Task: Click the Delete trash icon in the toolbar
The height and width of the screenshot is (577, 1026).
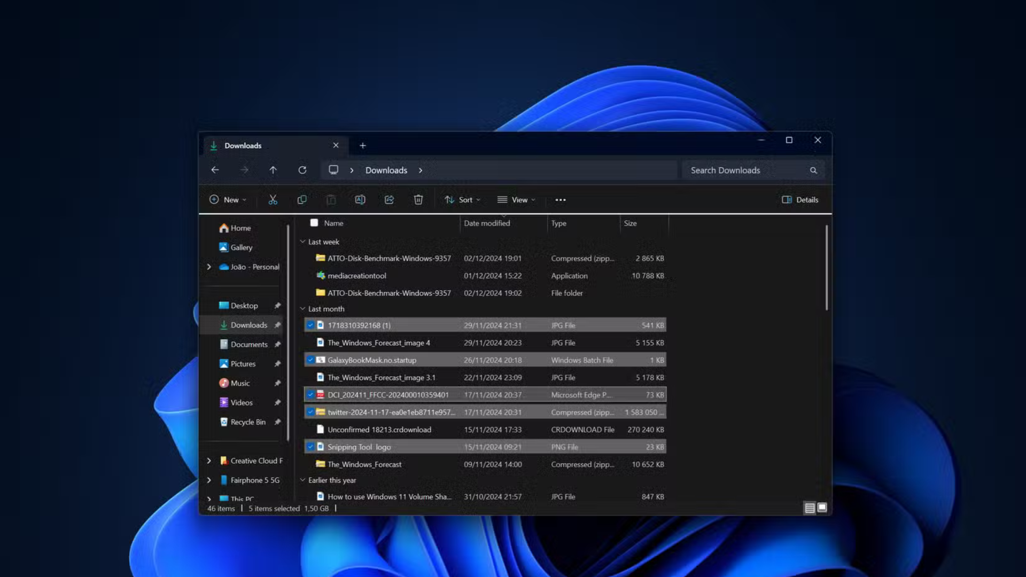Action: point(418,199)
